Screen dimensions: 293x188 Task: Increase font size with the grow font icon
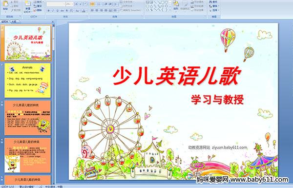[77, 4]
